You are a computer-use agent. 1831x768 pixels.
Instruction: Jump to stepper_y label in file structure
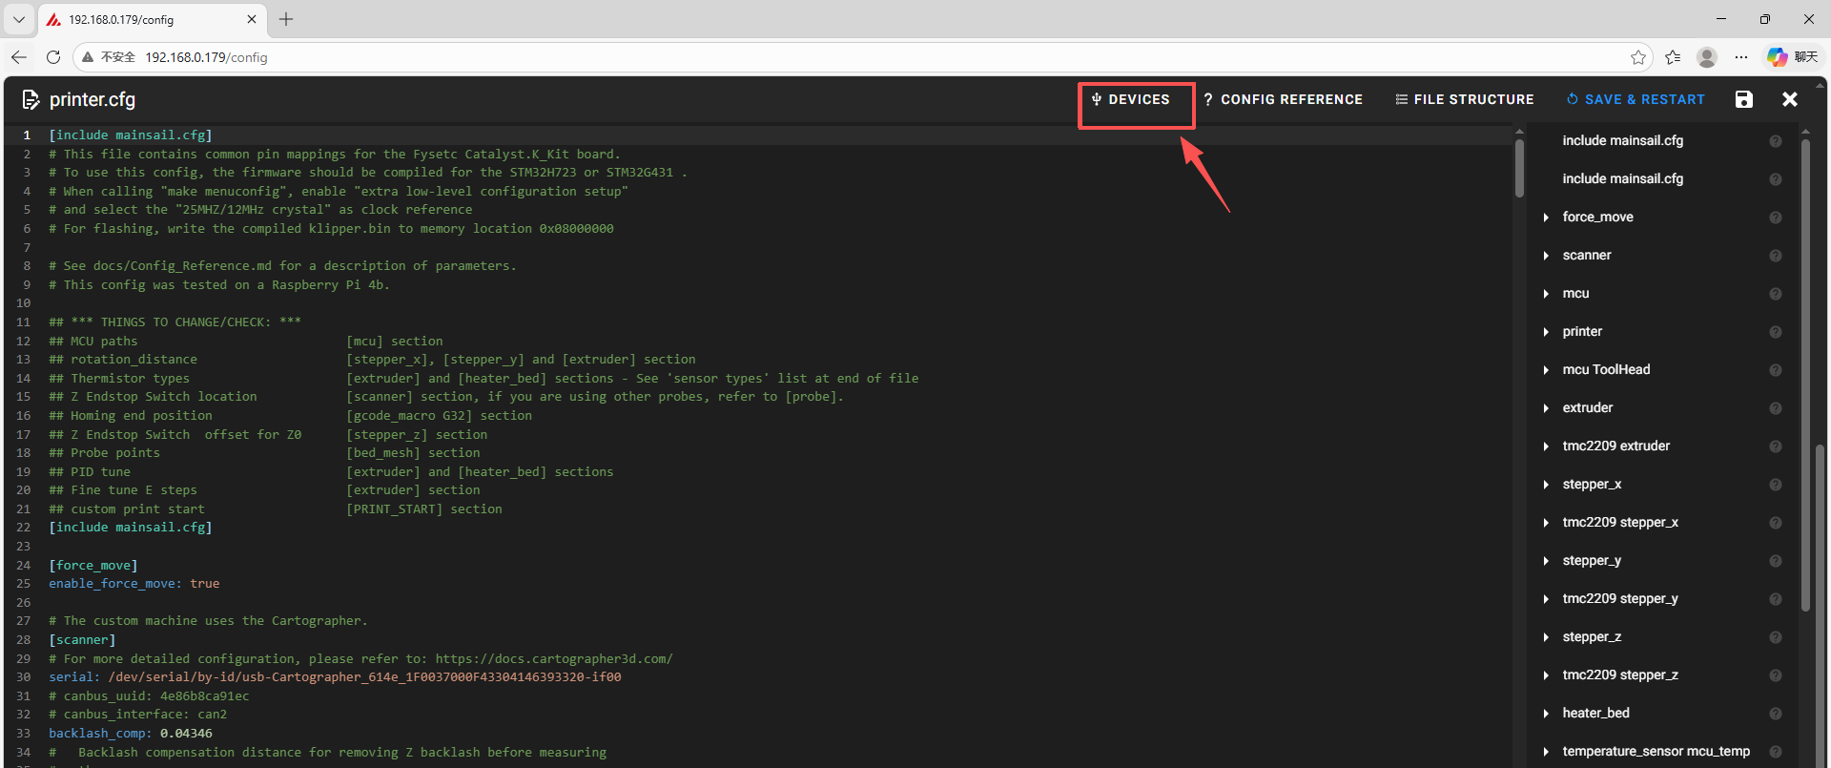[1592, 561]
